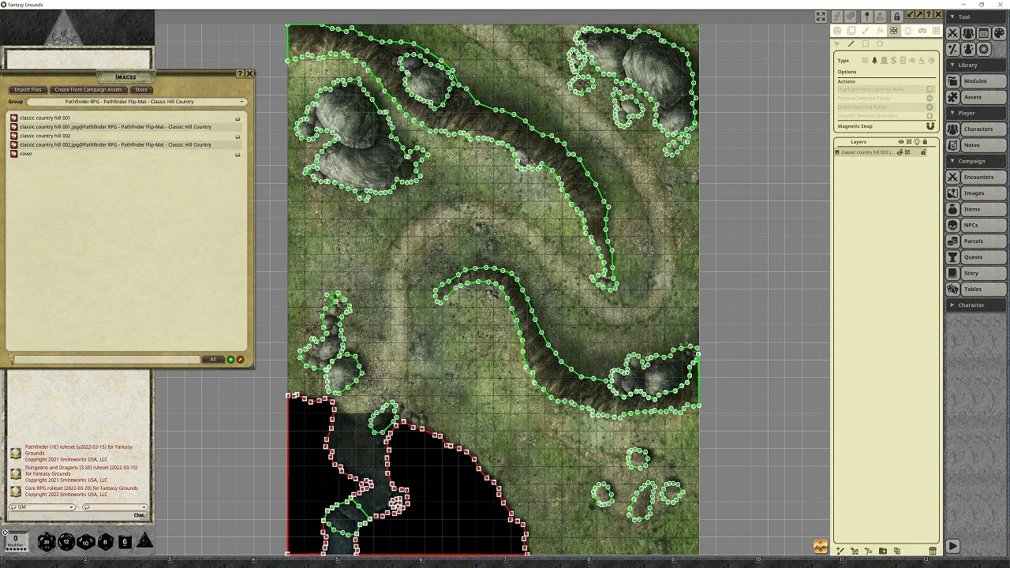Click the Import Files button
Viewport: 1010px width, 568px height.
point(28,90)
